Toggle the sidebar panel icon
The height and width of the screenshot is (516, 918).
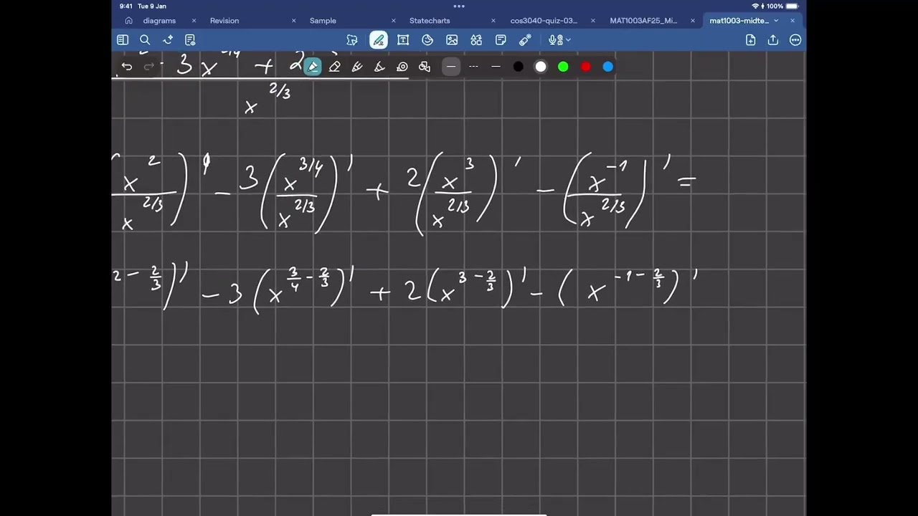(123, 40)
